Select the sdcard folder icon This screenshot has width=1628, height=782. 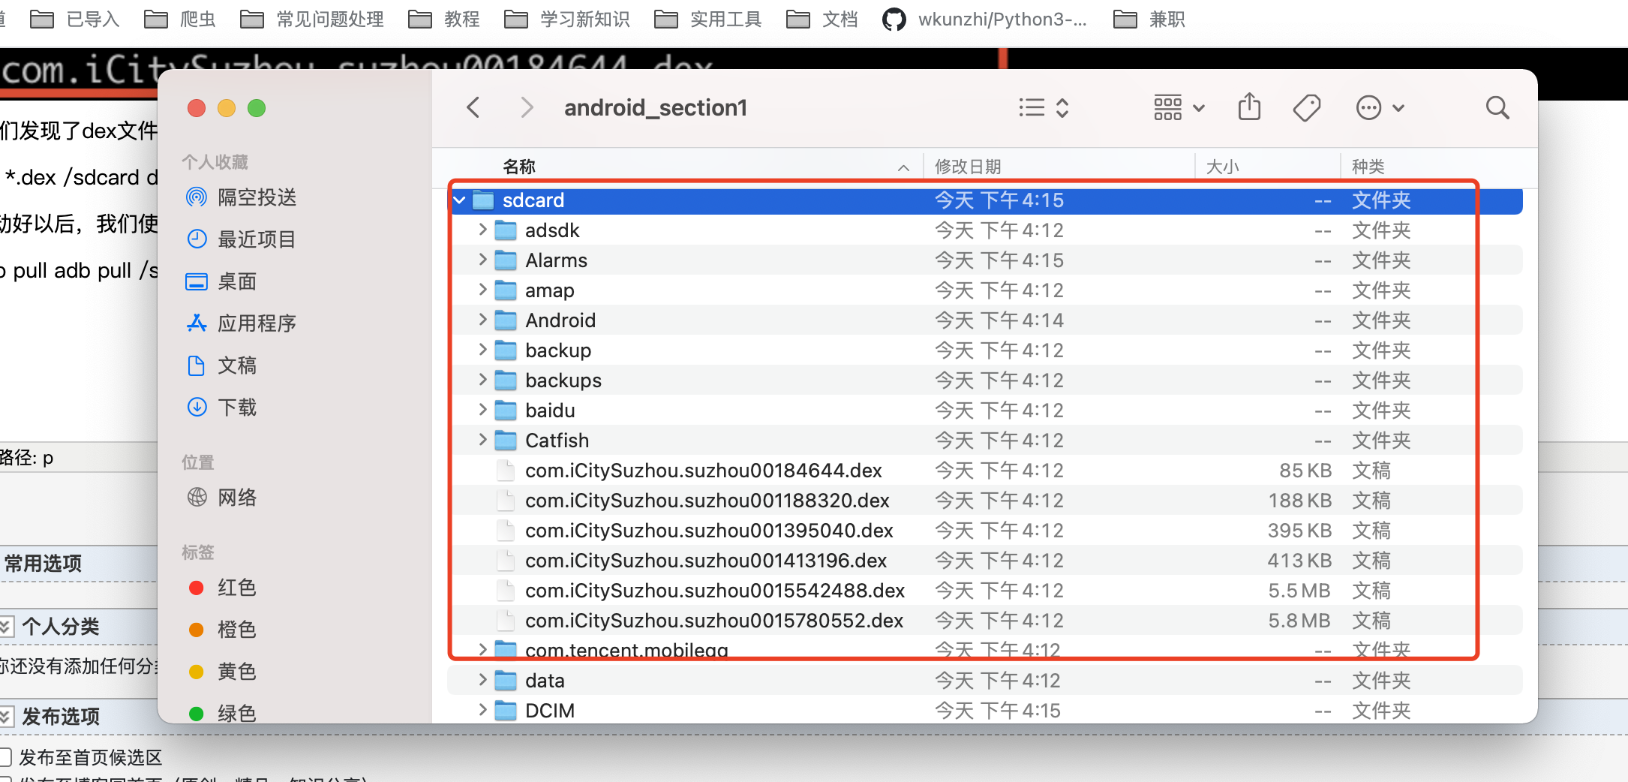click(x=483, y=200)
